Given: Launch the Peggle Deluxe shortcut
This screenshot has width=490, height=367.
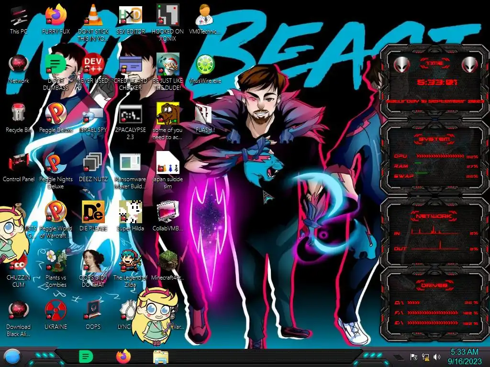Looking at the screenshot, I should pyautogui.click(x=56, y=114).
